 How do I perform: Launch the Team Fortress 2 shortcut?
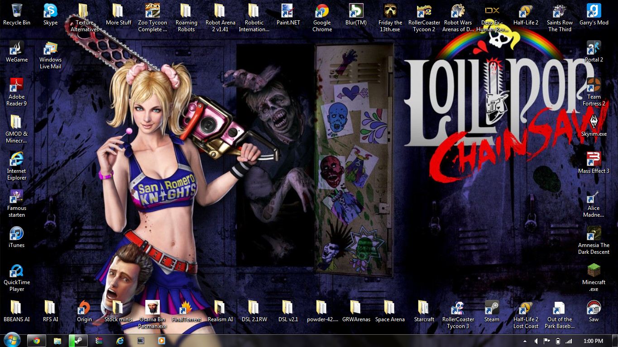tap(594, 91)
